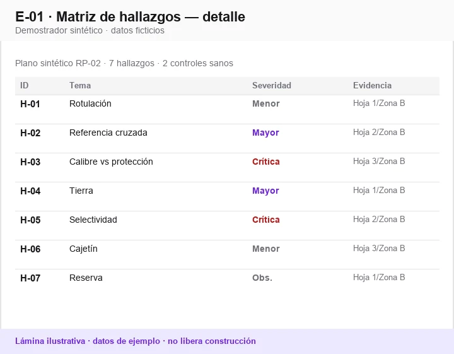The image size is (454, 354).
Task: Click the H-01 identifier cell
Action: [30, 103]
